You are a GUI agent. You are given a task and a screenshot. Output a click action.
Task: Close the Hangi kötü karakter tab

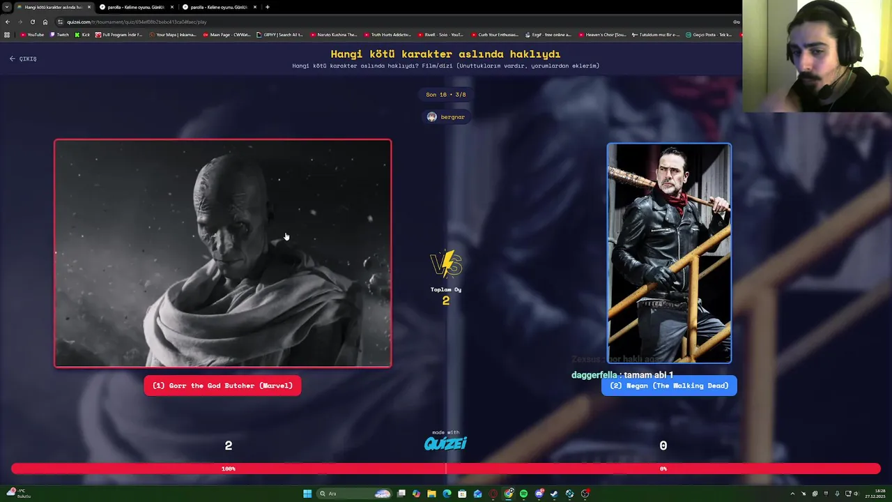tap(89, 7)
